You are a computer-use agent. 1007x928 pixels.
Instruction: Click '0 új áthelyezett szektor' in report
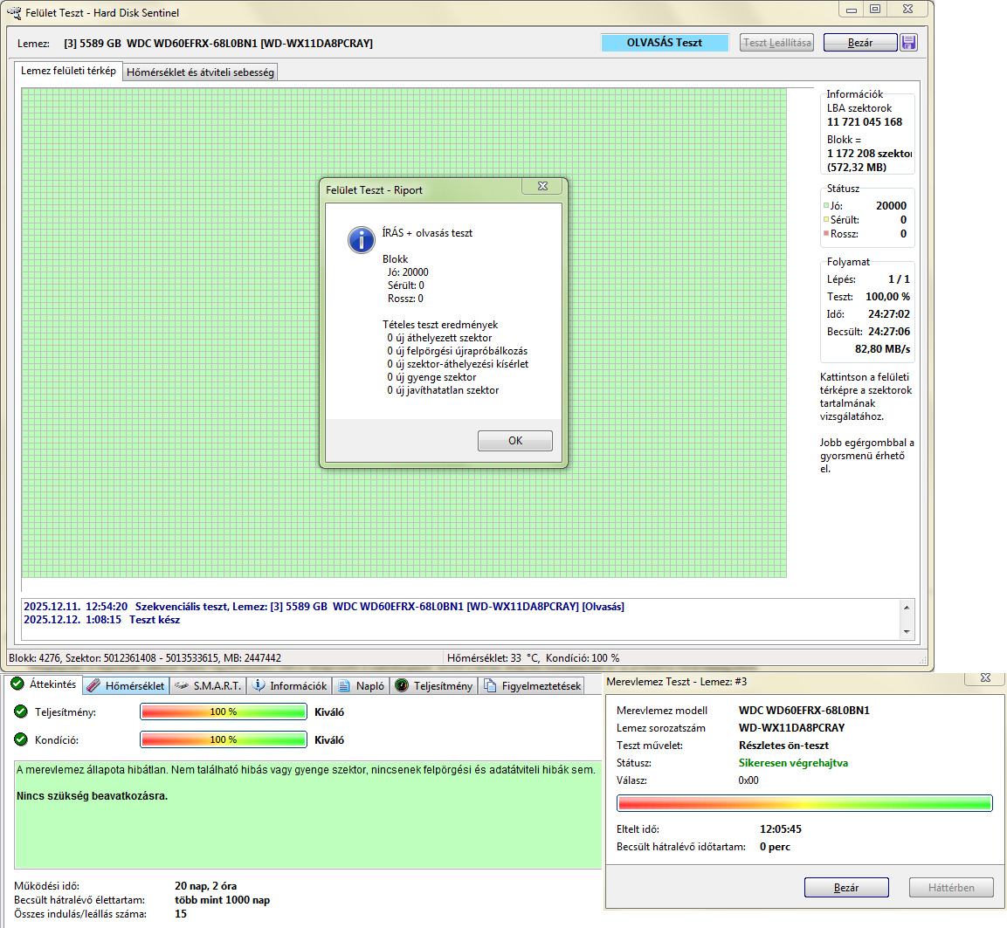click(x=439, y=338)
